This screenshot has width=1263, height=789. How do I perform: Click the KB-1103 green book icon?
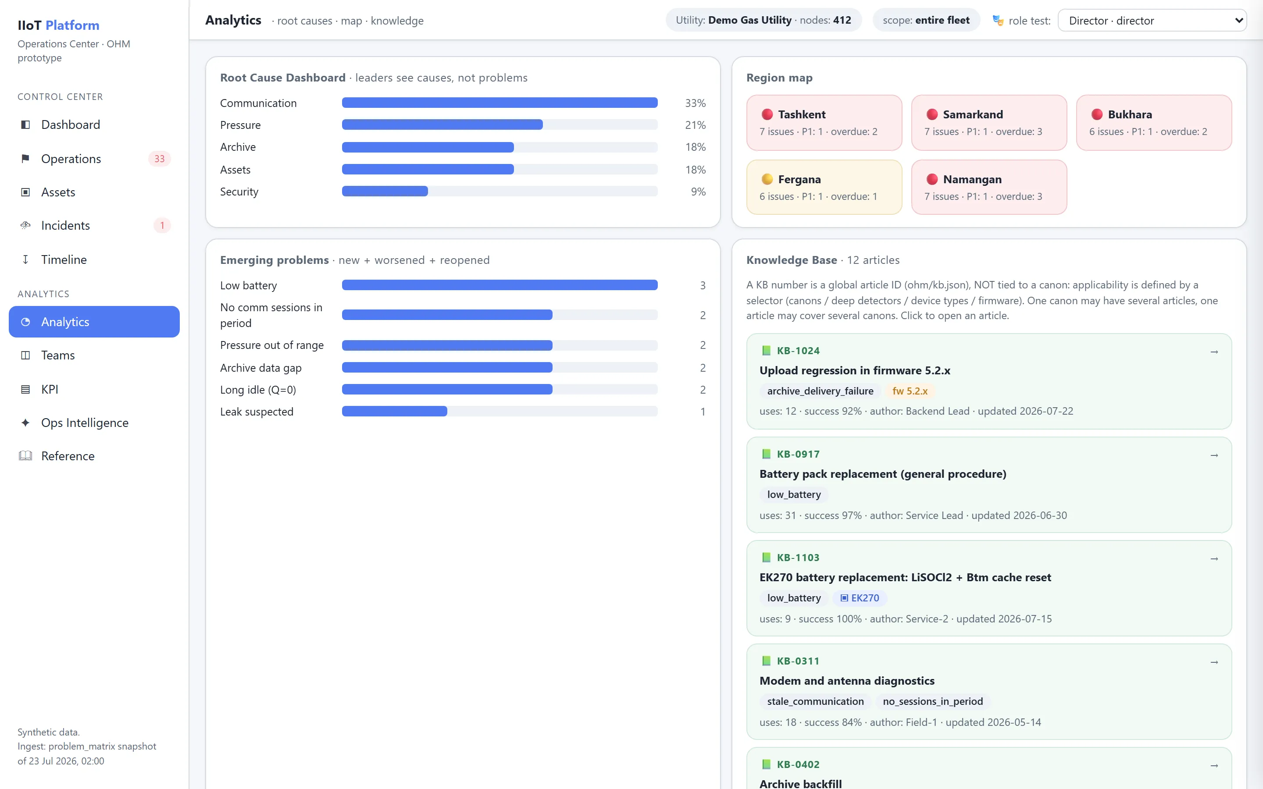coord(766,557)
